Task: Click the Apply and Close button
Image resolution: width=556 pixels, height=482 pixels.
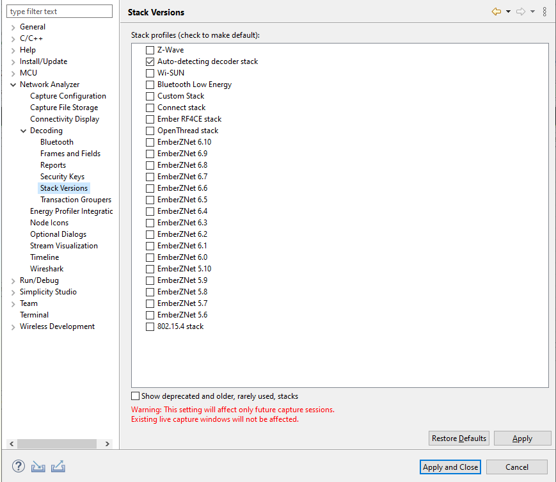Action: pos(450,467)
